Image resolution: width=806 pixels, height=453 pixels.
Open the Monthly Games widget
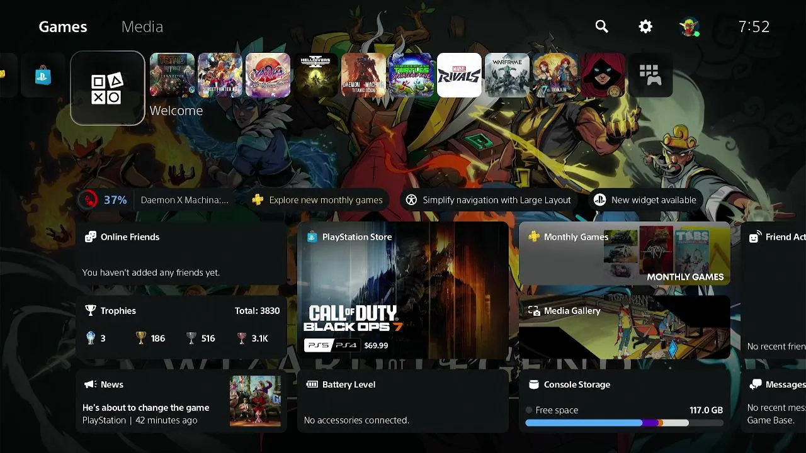(x=625, y=254)
